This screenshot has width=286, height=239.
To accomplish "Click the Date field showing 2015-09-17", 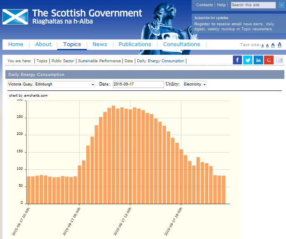I will point(138,84).
